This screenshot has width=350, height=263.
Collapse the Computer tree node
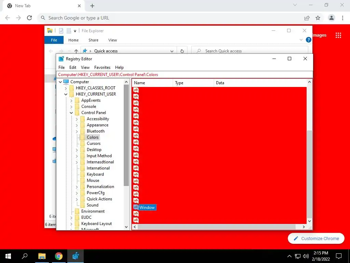coord(60,82)
